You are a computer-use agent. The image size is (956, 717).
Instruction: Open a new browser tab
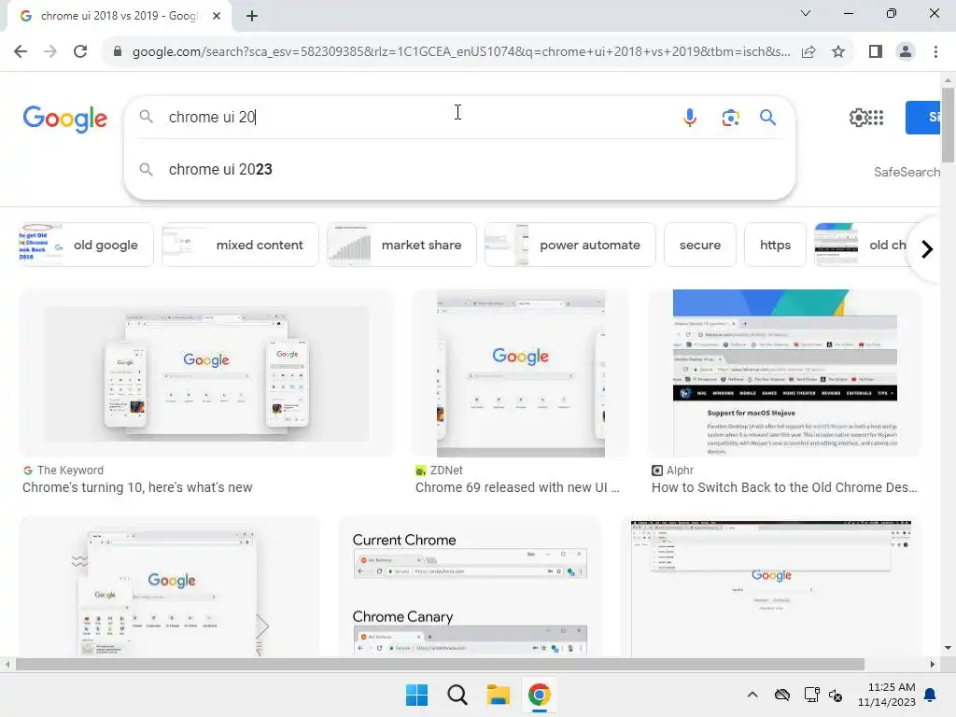pos(252,16)
